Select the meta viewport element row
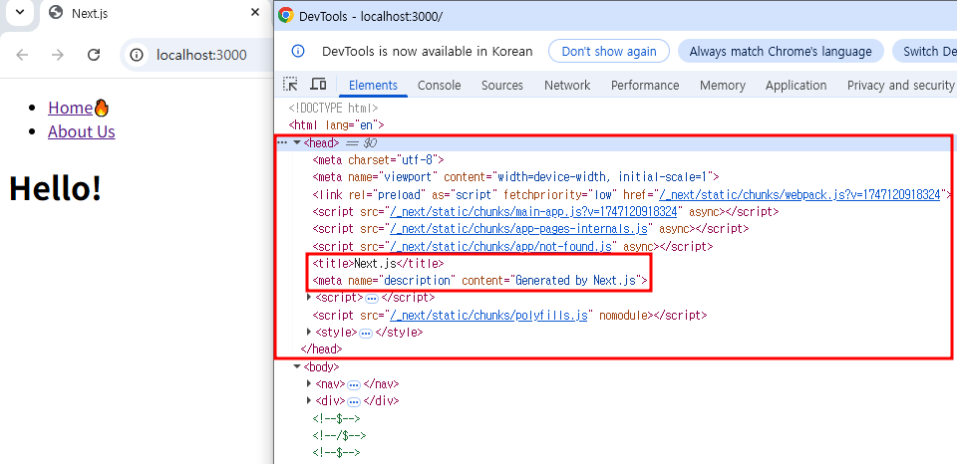957x464 pixels. 515,177
